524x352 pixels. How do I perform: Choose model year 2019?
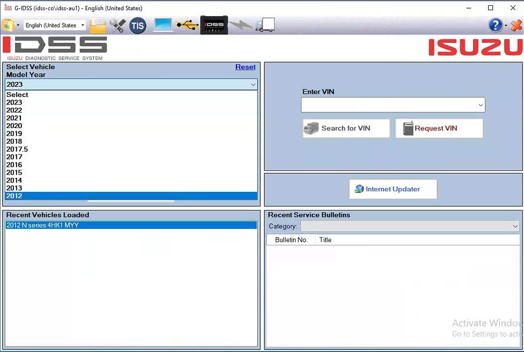point(131,133)
